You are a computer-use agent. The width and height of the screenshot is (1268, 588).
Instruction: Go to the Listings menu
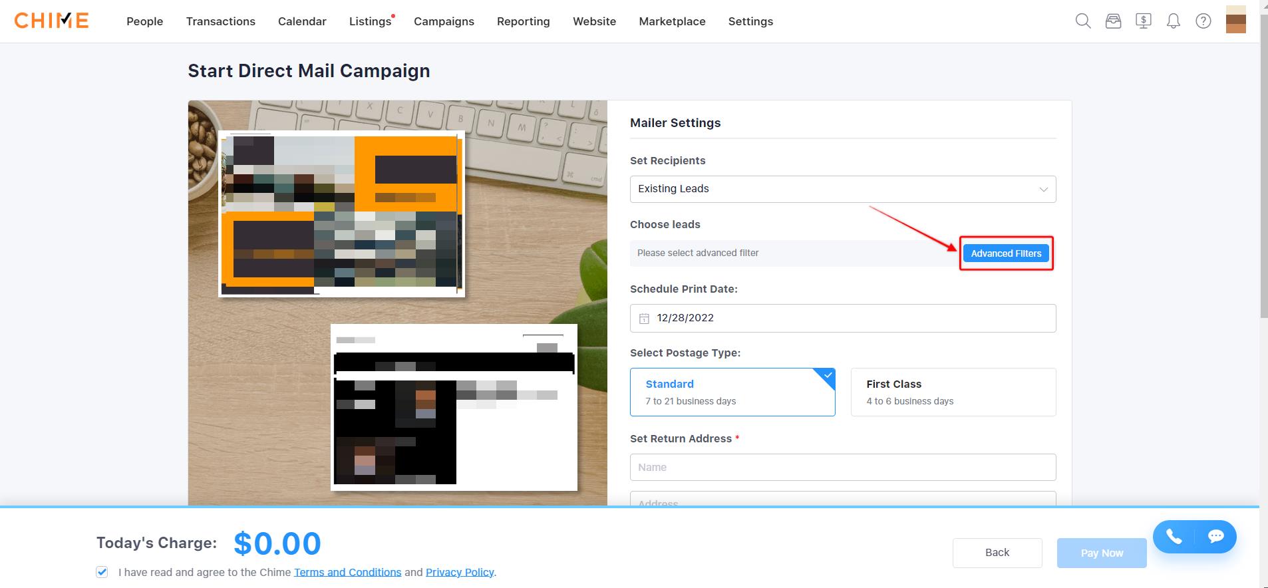point(370,21)
